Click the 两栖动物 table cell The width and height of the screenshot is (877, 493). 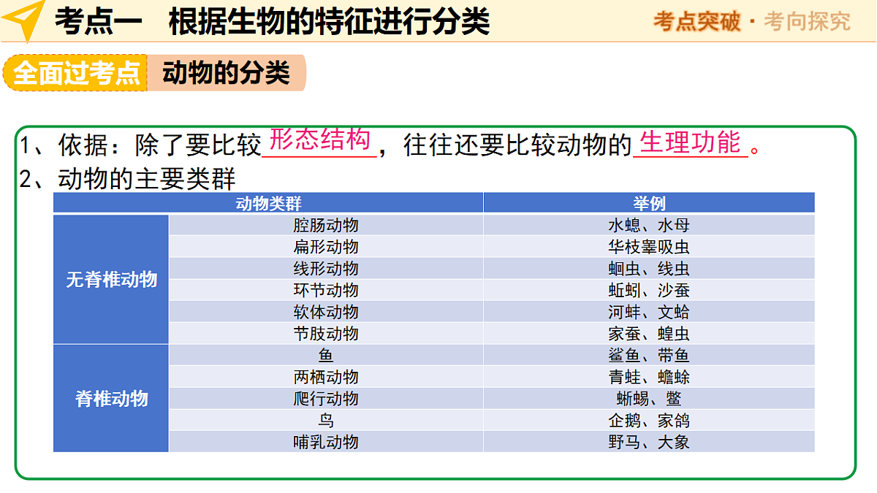click(326, 377)
